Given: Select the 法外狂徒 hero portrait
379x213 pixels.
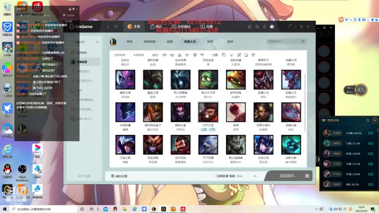Looking at the screenshot, I should pos(180,145).
